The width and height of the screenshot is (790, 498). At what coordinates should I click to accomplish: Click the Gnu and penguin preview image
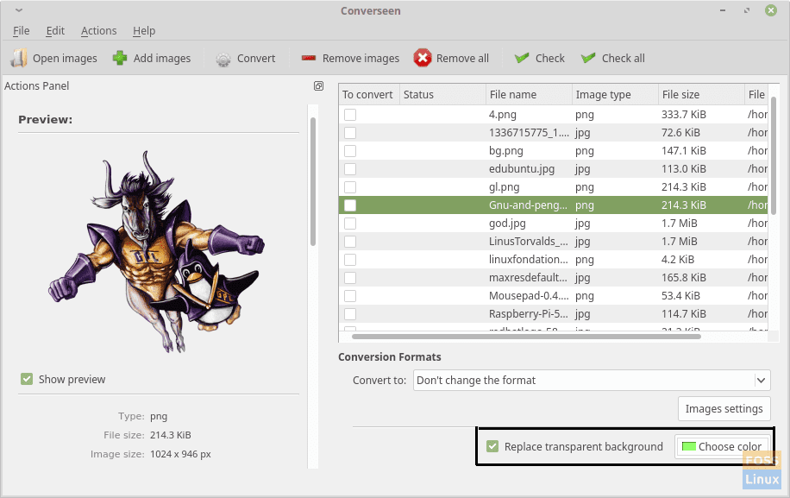pos(156,251)
